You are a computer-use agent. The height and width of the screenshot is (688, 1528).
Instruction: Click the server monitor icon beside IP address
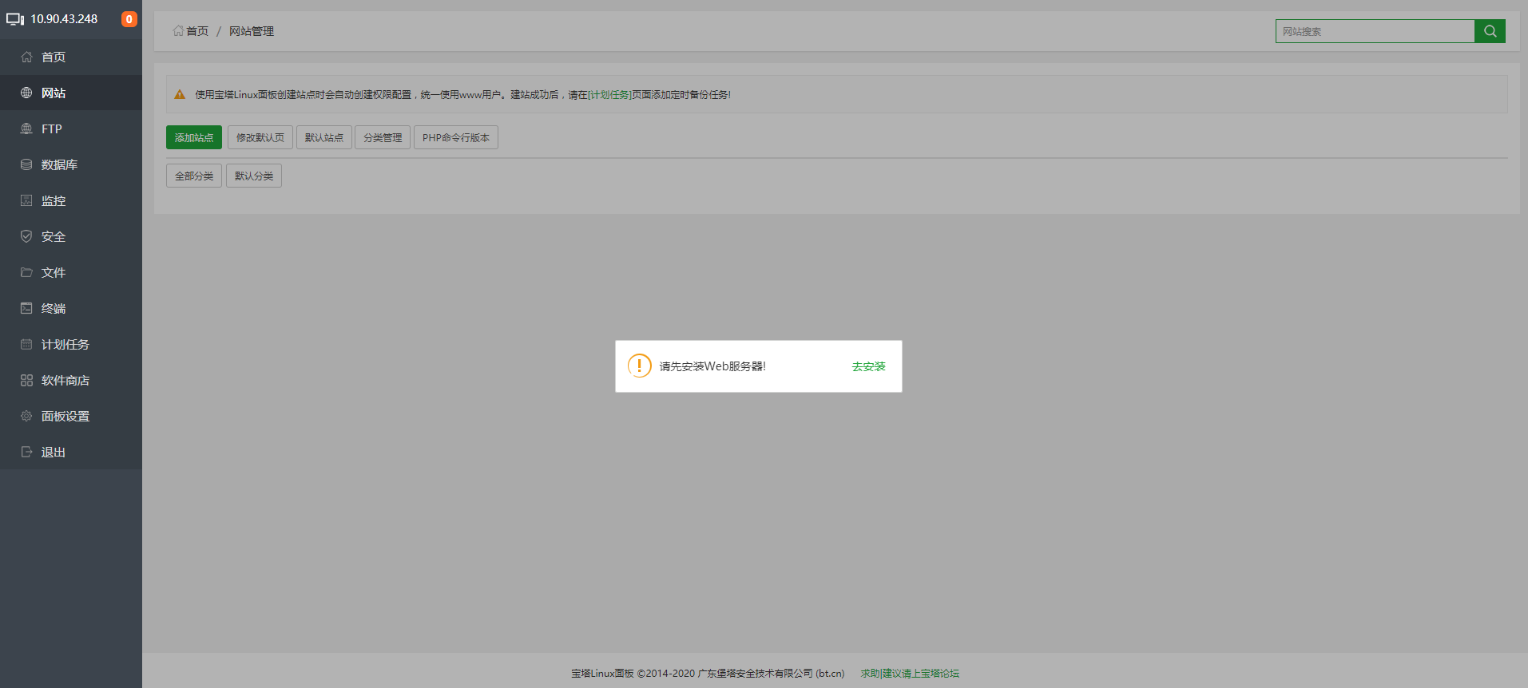tap(15, 19)
